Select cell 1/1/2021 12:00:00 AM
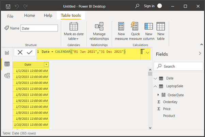 (31, 71)
